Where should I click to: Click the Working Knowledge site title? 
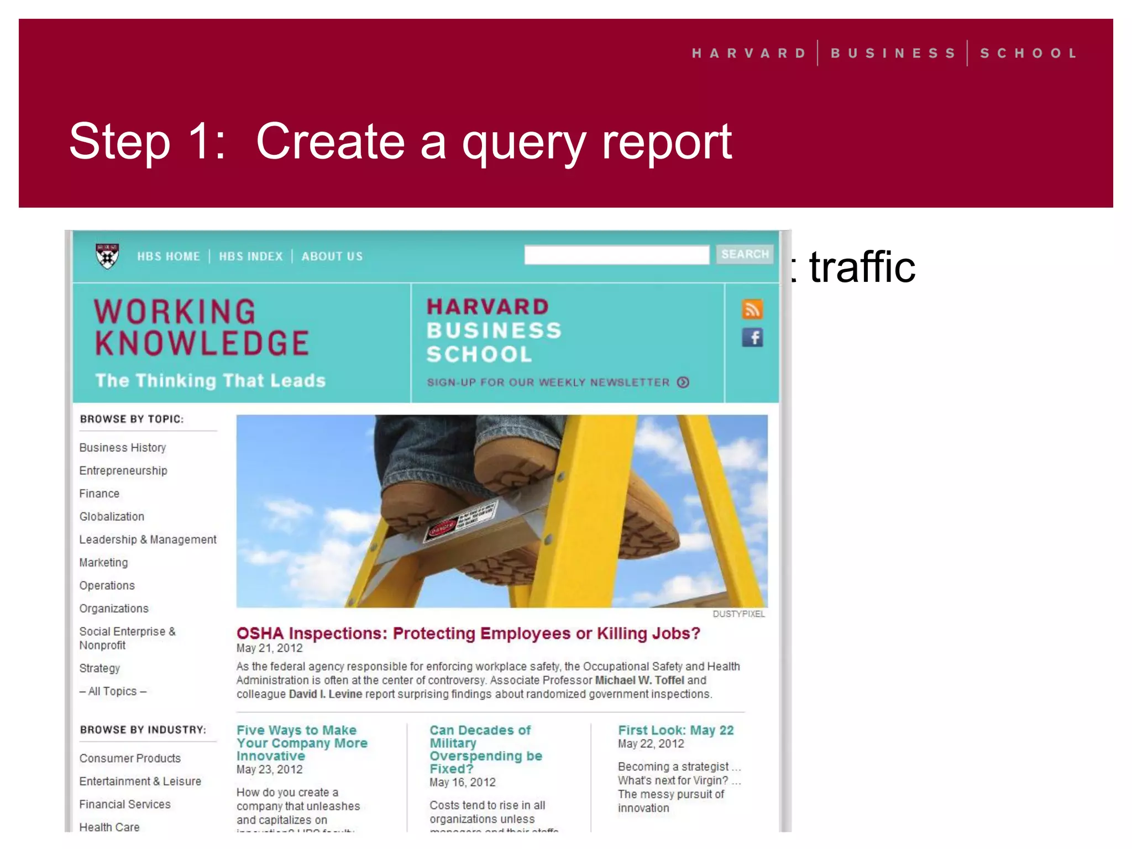click(201, 327)
